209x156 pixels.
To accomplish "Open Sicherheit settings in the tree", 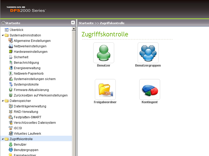I will (x=21, y=57).
